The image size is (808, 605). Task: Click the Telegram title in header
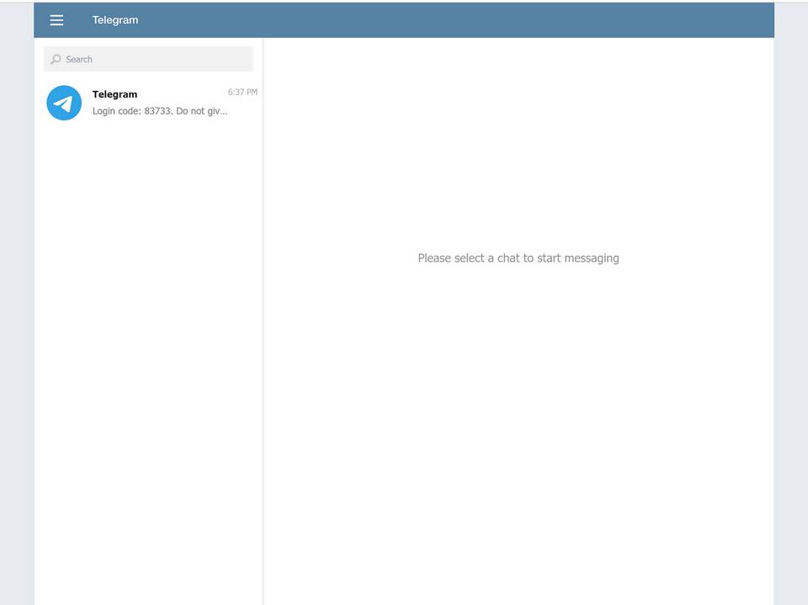(x=115, y=20)
